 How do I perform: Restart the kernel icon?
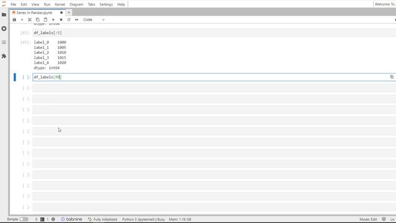tap(69, 20)
